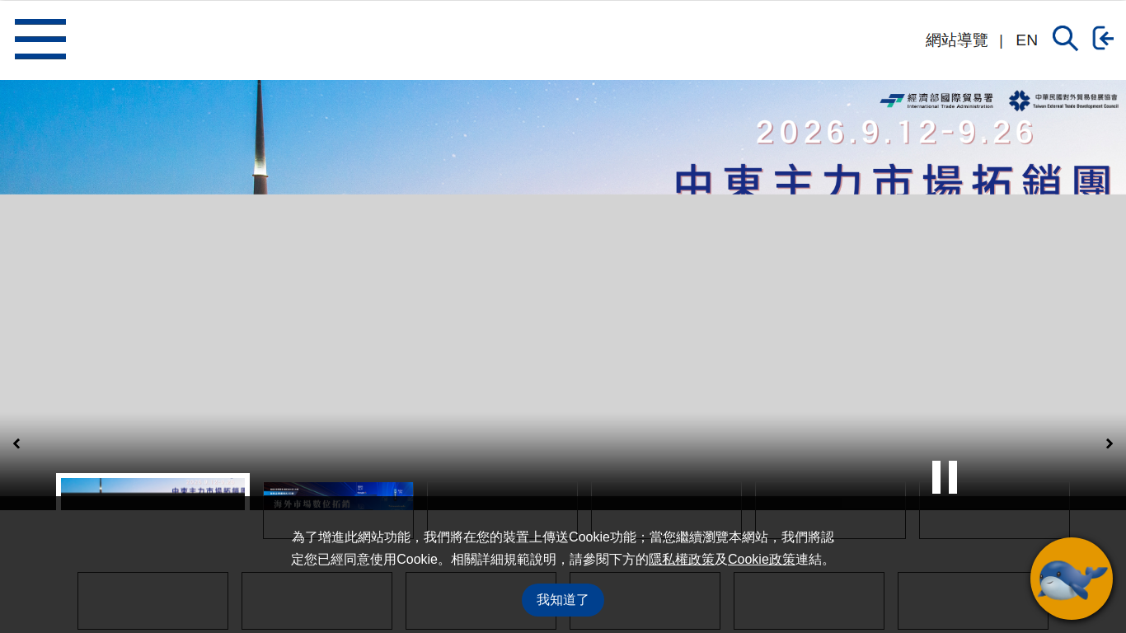1126x633 pixels.
Task: Open the site search magnifier
Action: coord(1065,38)
